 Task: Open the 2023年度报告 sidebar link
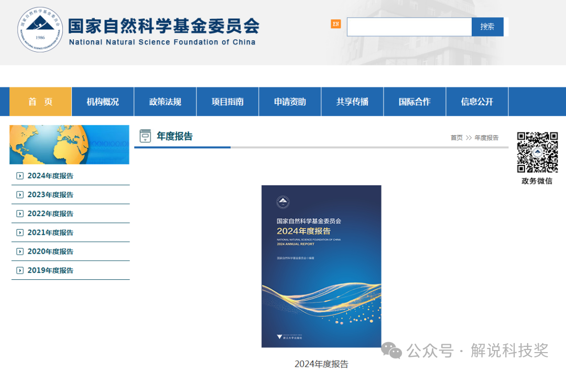[x=50, y=195]
